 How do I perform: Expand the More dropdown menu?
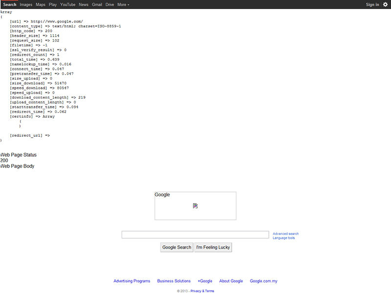(122, 4)
